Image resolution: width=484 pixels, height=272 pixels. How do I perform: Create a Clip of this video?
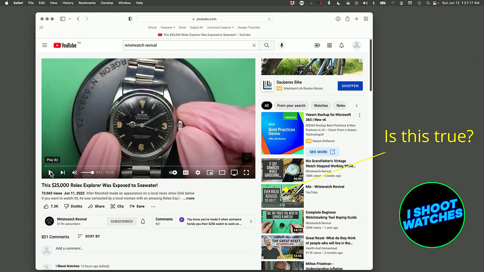[117, 206]
